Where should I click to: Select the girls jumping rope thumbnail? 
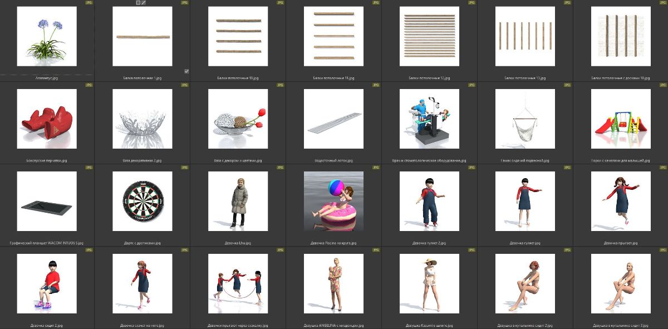(x=238, y=283)
